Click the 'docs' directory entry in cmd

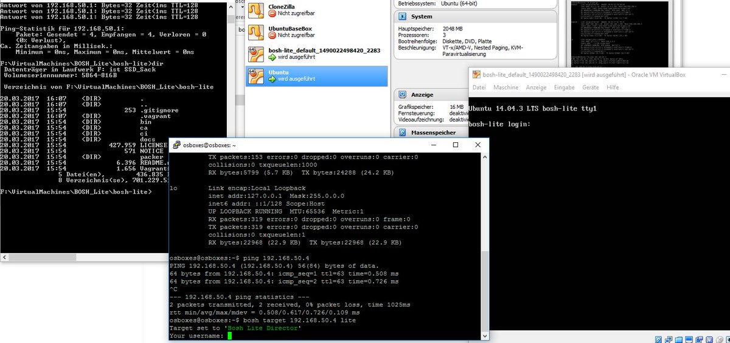tap(147, 139)
